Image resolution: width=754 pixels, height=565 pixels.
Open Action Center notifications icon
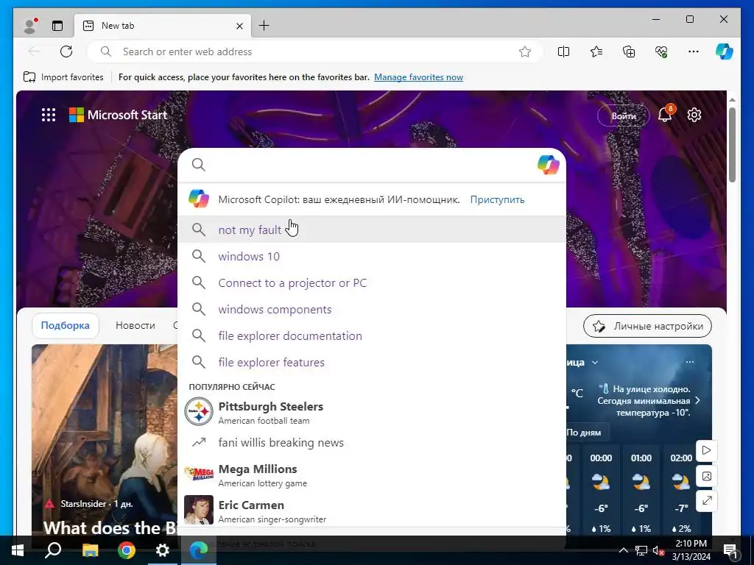point(730,550)
